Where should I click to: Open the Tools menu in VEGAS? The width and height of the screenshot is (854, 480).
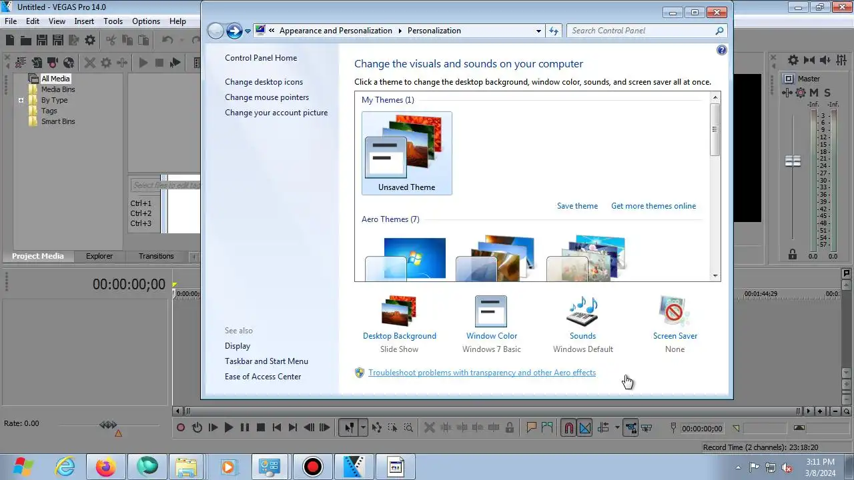[113, 21]
